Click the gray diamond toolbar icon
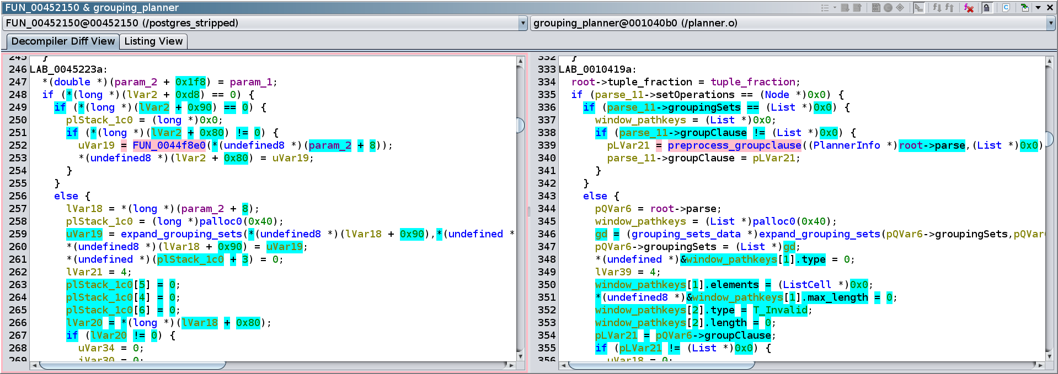1058x374 pixels. click(x=900, y=8)
